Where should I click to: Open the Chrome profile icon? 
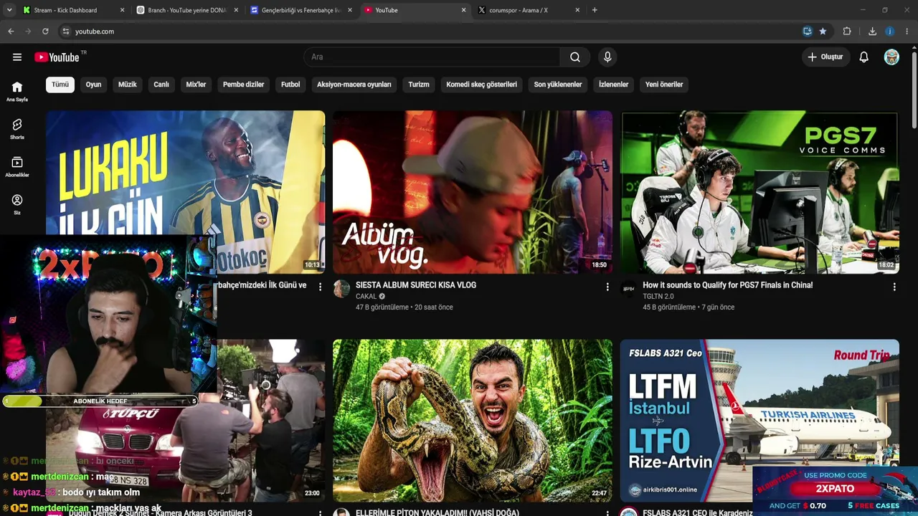[x=890, y=32]
